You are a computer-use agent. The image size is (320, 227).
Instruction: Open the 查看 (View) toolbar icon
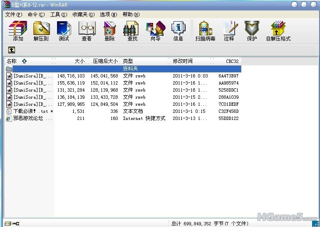pyautogui.click(x=87, y=31)
